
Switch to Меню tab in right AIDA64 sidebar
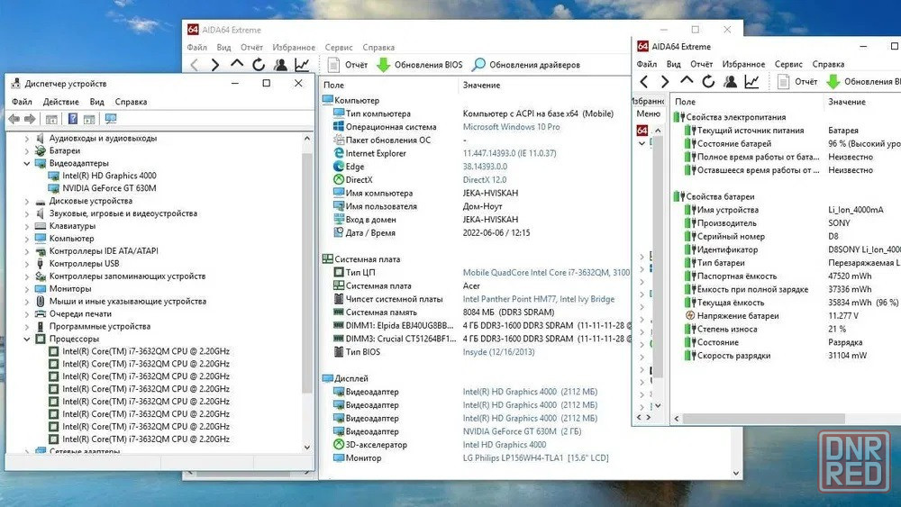(648, 113)
